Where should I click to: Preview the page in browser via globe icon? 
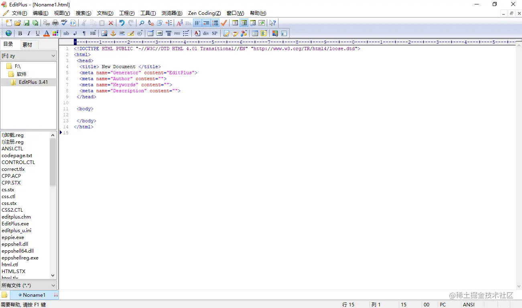[8, 33]
